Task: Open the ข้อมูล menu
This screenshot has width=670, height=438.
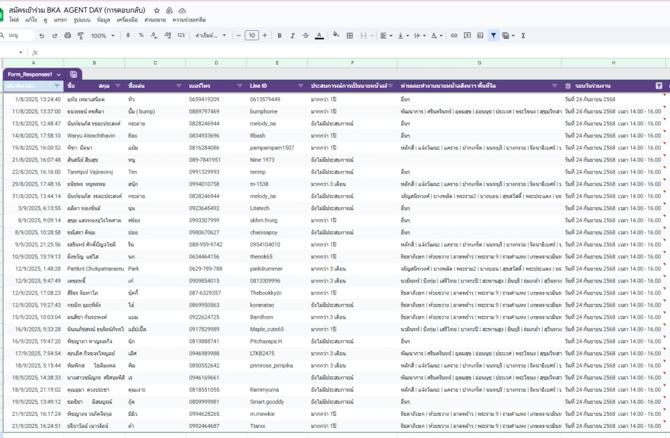Action: 104,20
